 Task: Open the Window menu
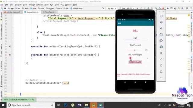(x=68, y=5)
